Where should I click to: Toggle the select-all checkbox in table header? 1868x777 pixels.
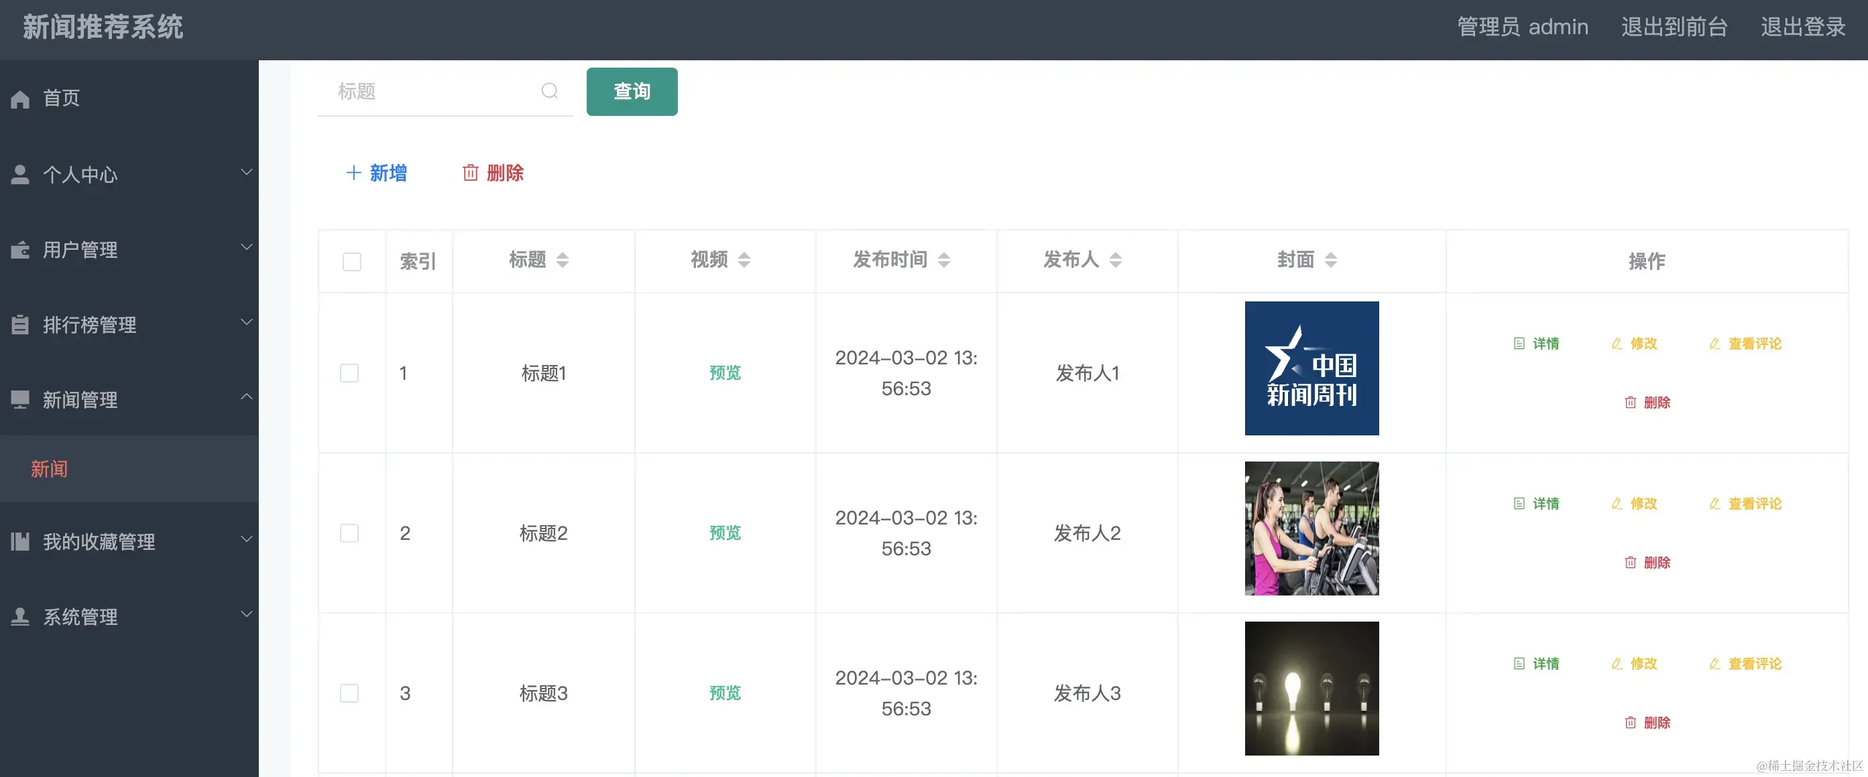click(352, 261)
